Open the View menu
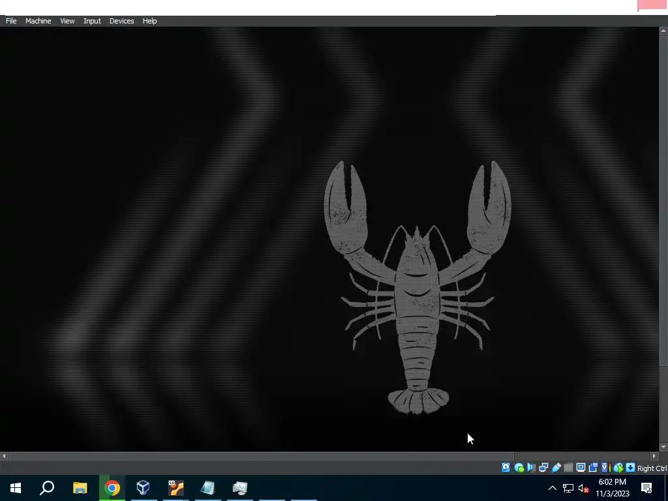Viewport: 668px width, 501px height. pos(67,21)
